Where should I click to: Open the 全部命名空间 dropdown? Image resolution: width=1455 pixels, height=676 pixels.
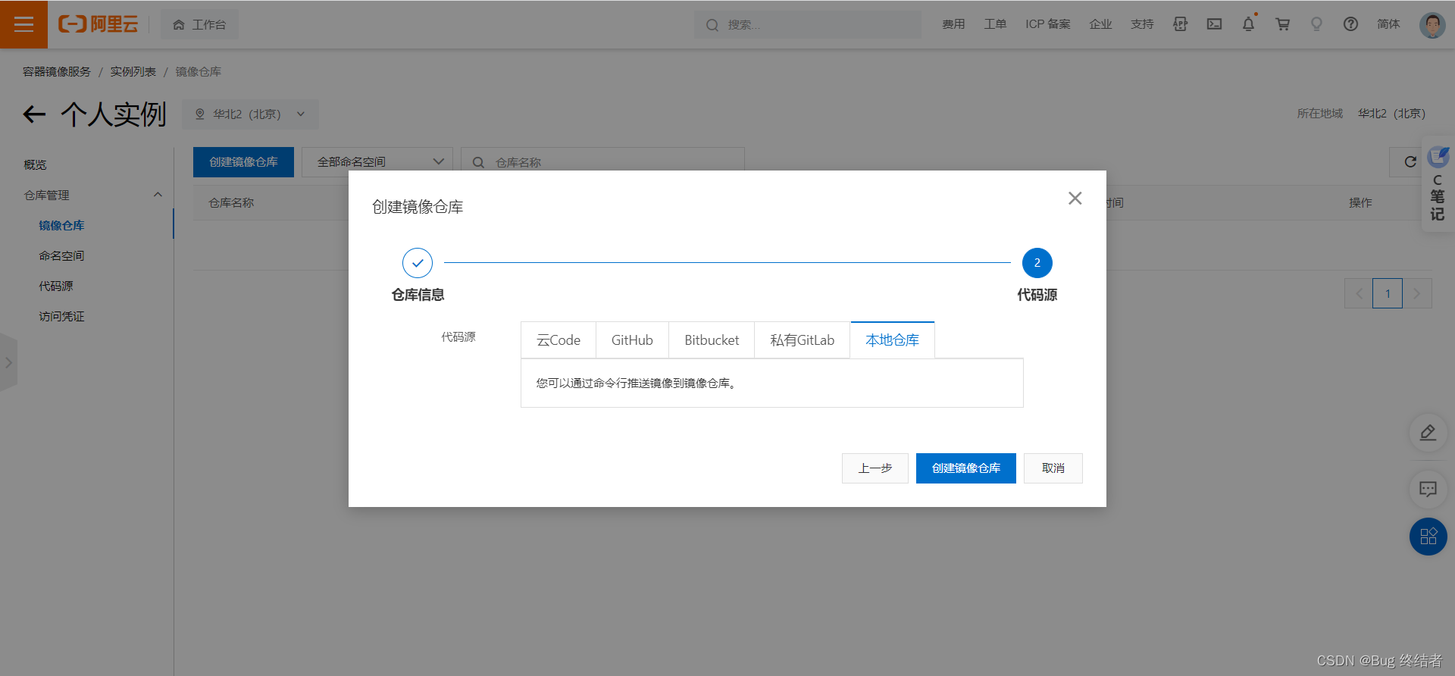pyautogui.click(x=377, y=162)
